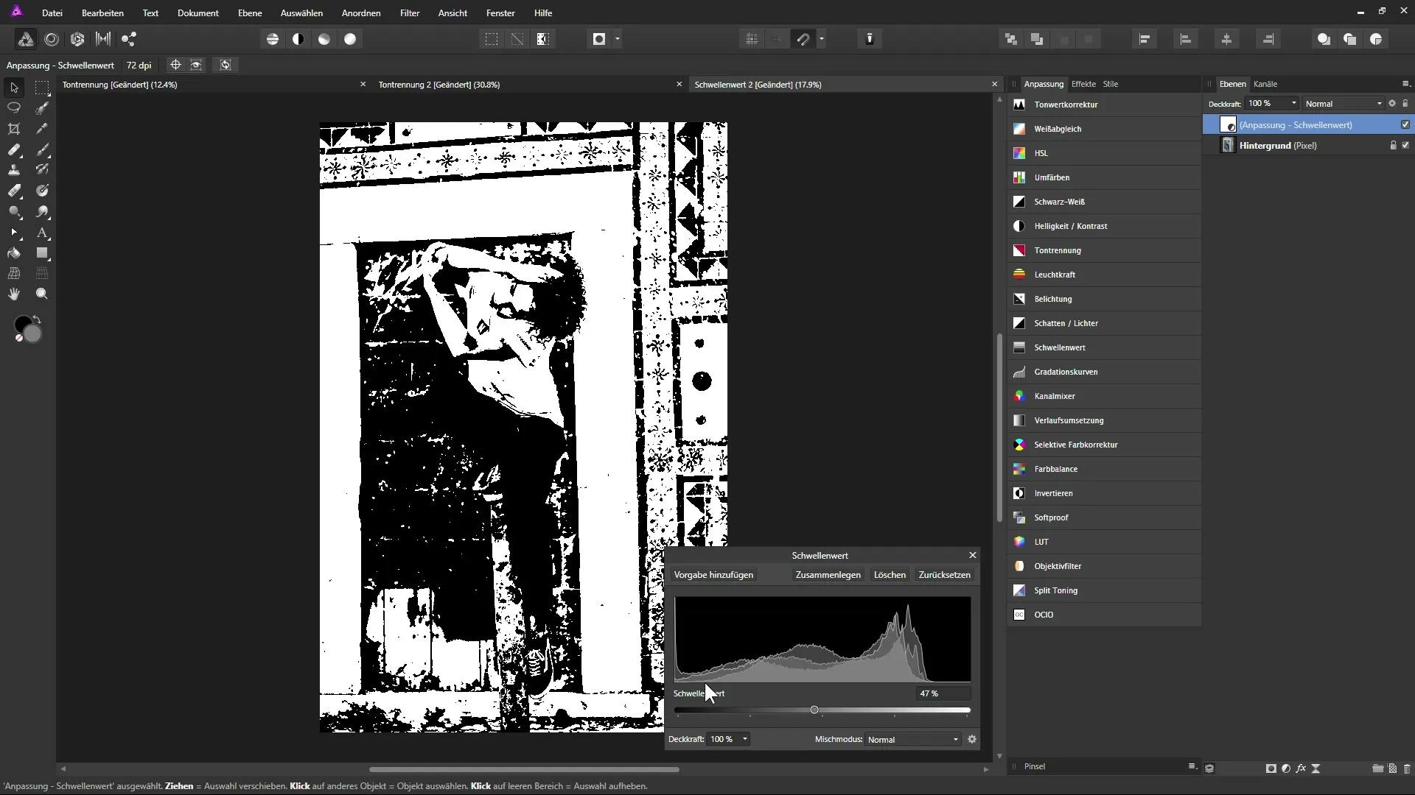Open the Mischmodus Normal dropdown
The image size is (1415, 795).
913,739
